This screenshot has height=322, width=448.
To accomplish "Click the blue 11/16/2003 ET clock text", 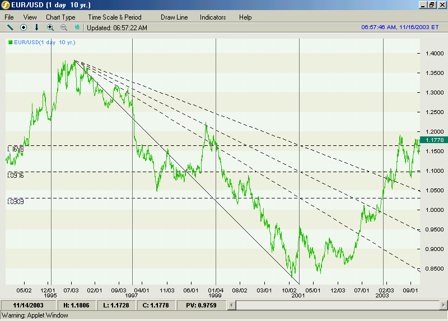I will pyautogui.click(x=400, y=27).
